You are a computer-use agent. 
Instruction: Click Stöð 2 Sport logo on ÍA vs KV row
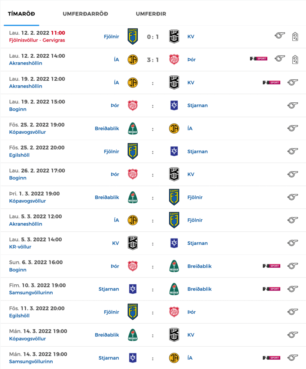tap(271, 83)
